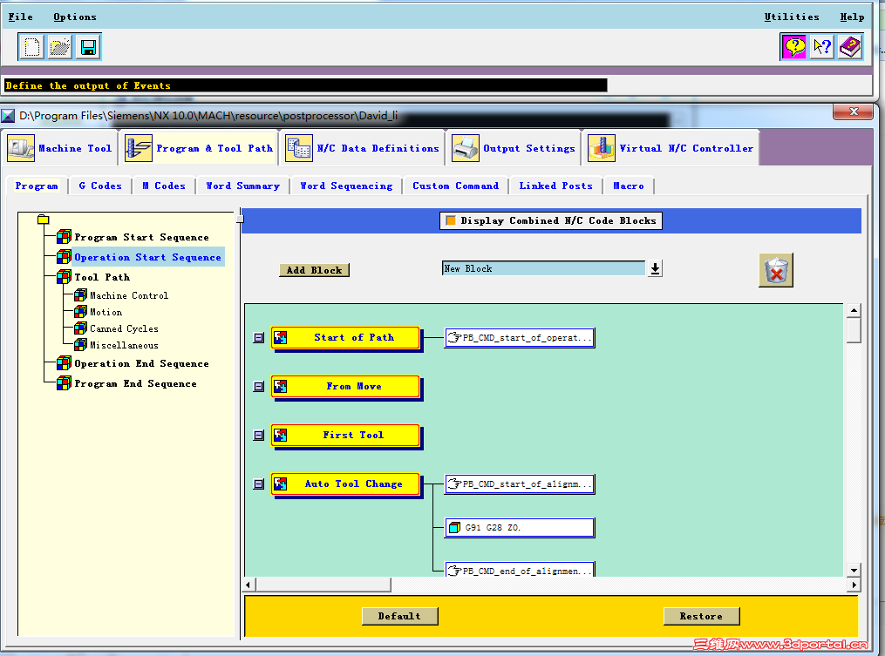Click the G91 G28 Z0. block icon
Viewport: 885px width, 656px height.
tap(454, 528)
